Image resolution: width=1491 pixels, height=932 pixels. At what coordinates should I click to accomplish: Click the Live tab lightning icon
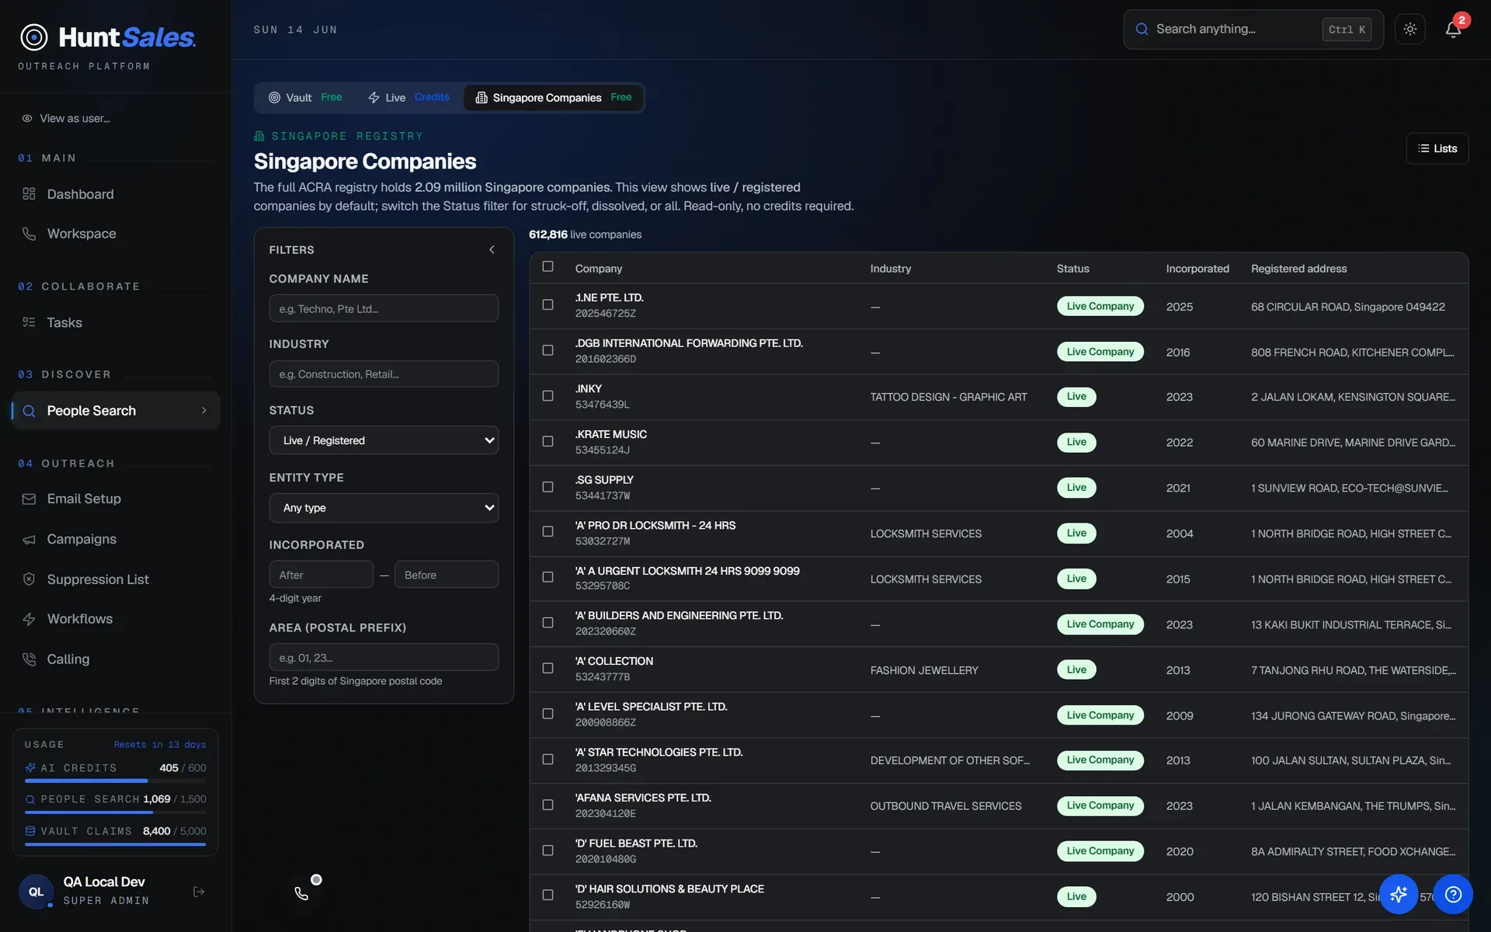[x=374, y=98]
